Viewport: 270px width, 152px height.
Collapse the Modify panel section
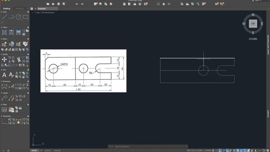[x=2, y=54]
